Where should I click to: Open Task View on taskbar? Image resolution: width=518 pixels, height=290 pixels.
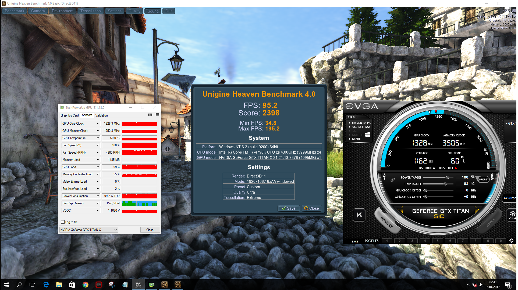point(32,285)
